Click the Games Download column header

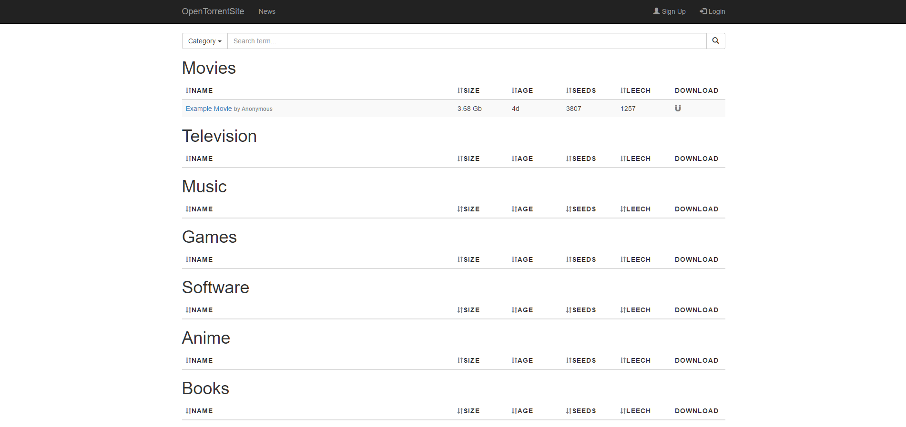click(x=696, y=259)
